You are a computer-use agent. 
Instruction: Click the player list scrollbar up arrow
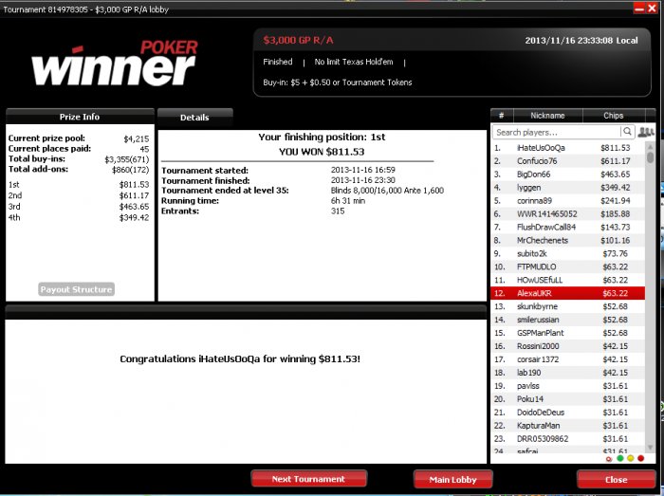[650, 146]
